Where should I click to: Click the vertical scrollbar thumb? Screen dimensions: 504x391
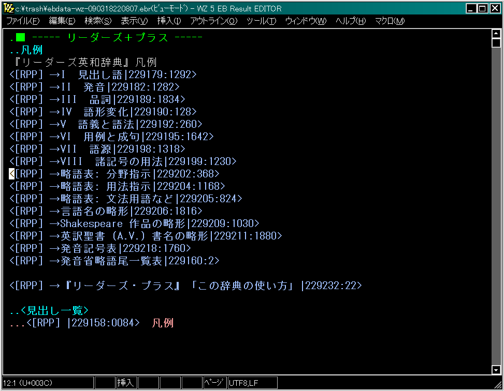coord(496,42)
